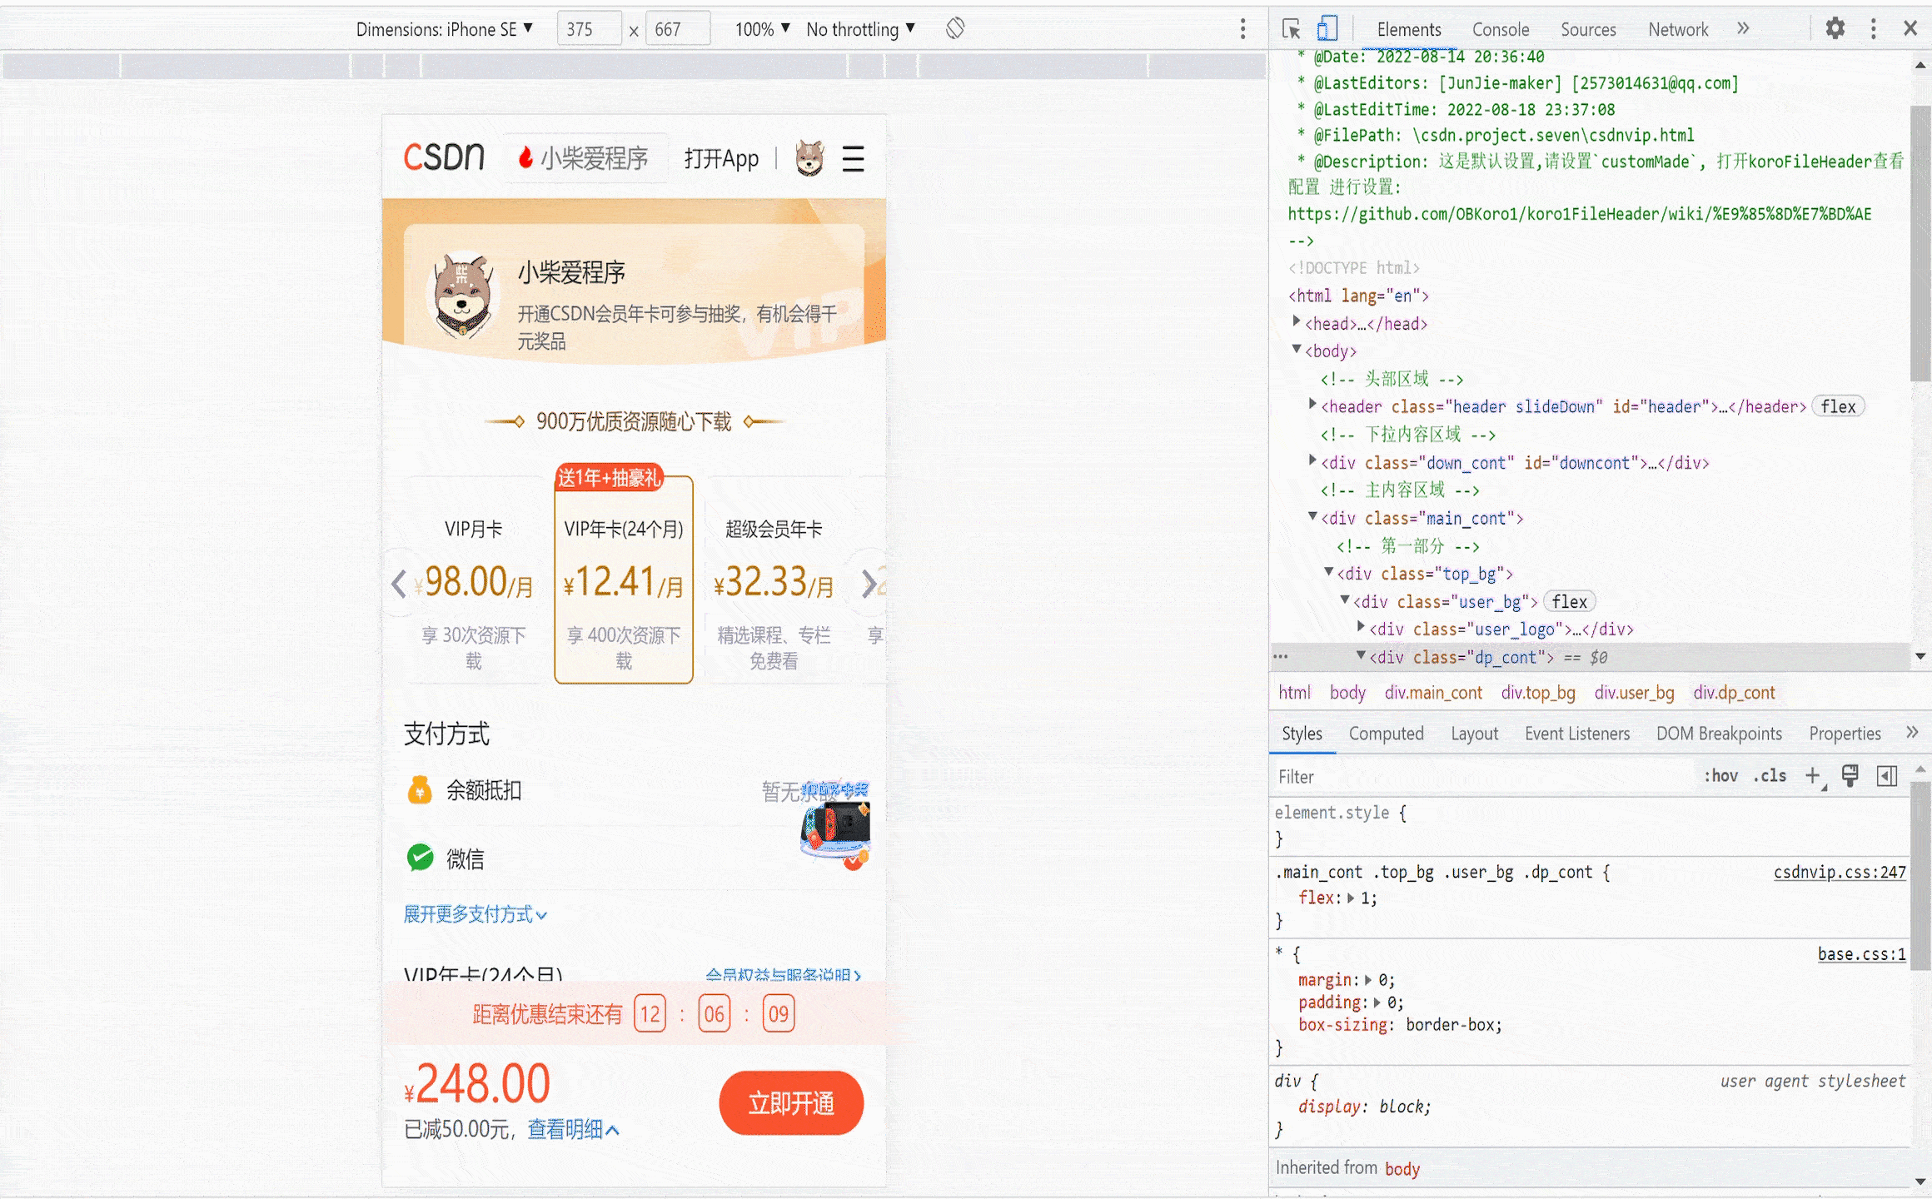Open the Dimensions iPhone SE dropdown

click(x=444, y=29)
